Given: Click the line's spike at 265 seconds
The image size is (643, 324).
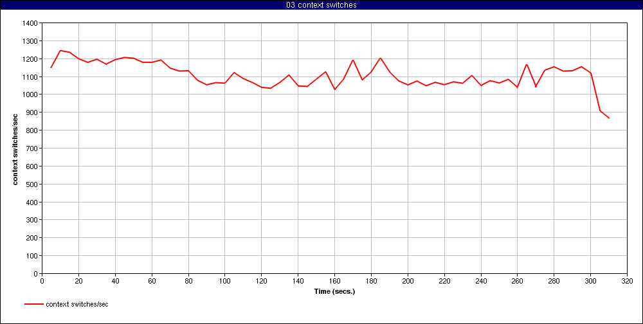Looking at the screenshot, I should 527,64.
